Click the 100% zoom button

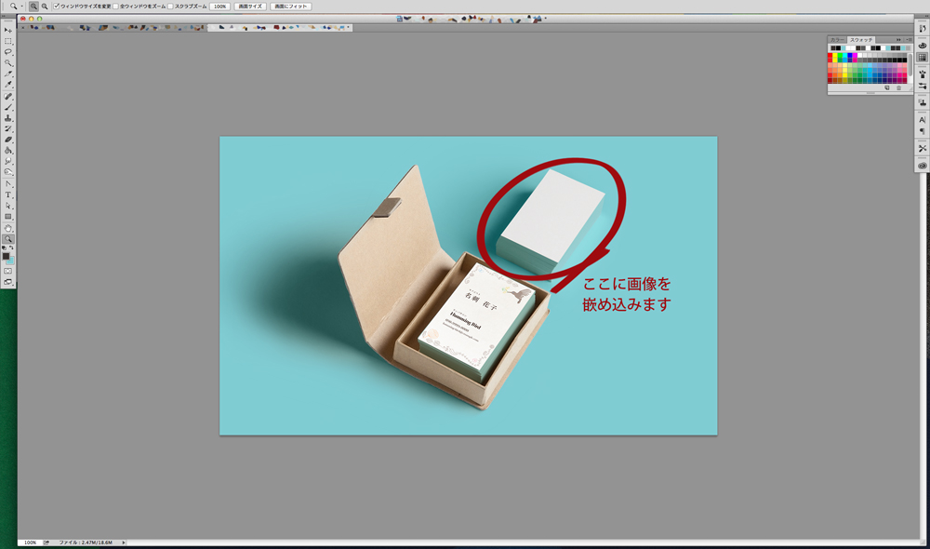220,7
